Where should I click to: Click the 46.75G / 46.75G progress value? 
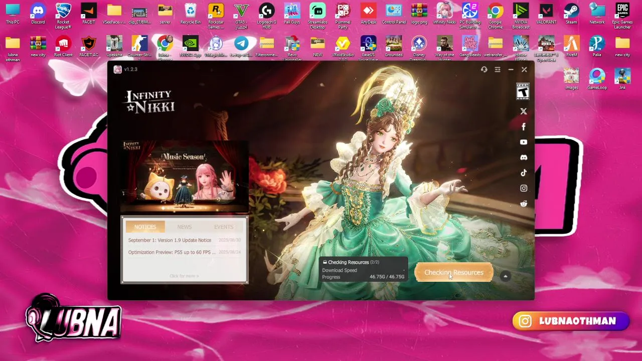click(387, 277)
